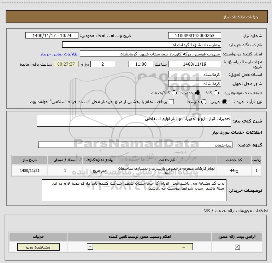The height and width of the screenshot is (263, 272).
Task: Click the اعلام وضعیت مجوز توسط تامین کننده header
Action: 140,237
